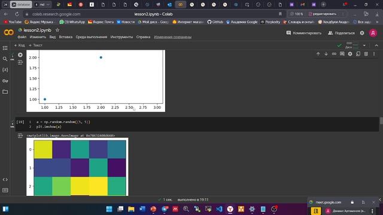Open the Windows Start menu
This screenshot has width=383, height=215.
109,209
